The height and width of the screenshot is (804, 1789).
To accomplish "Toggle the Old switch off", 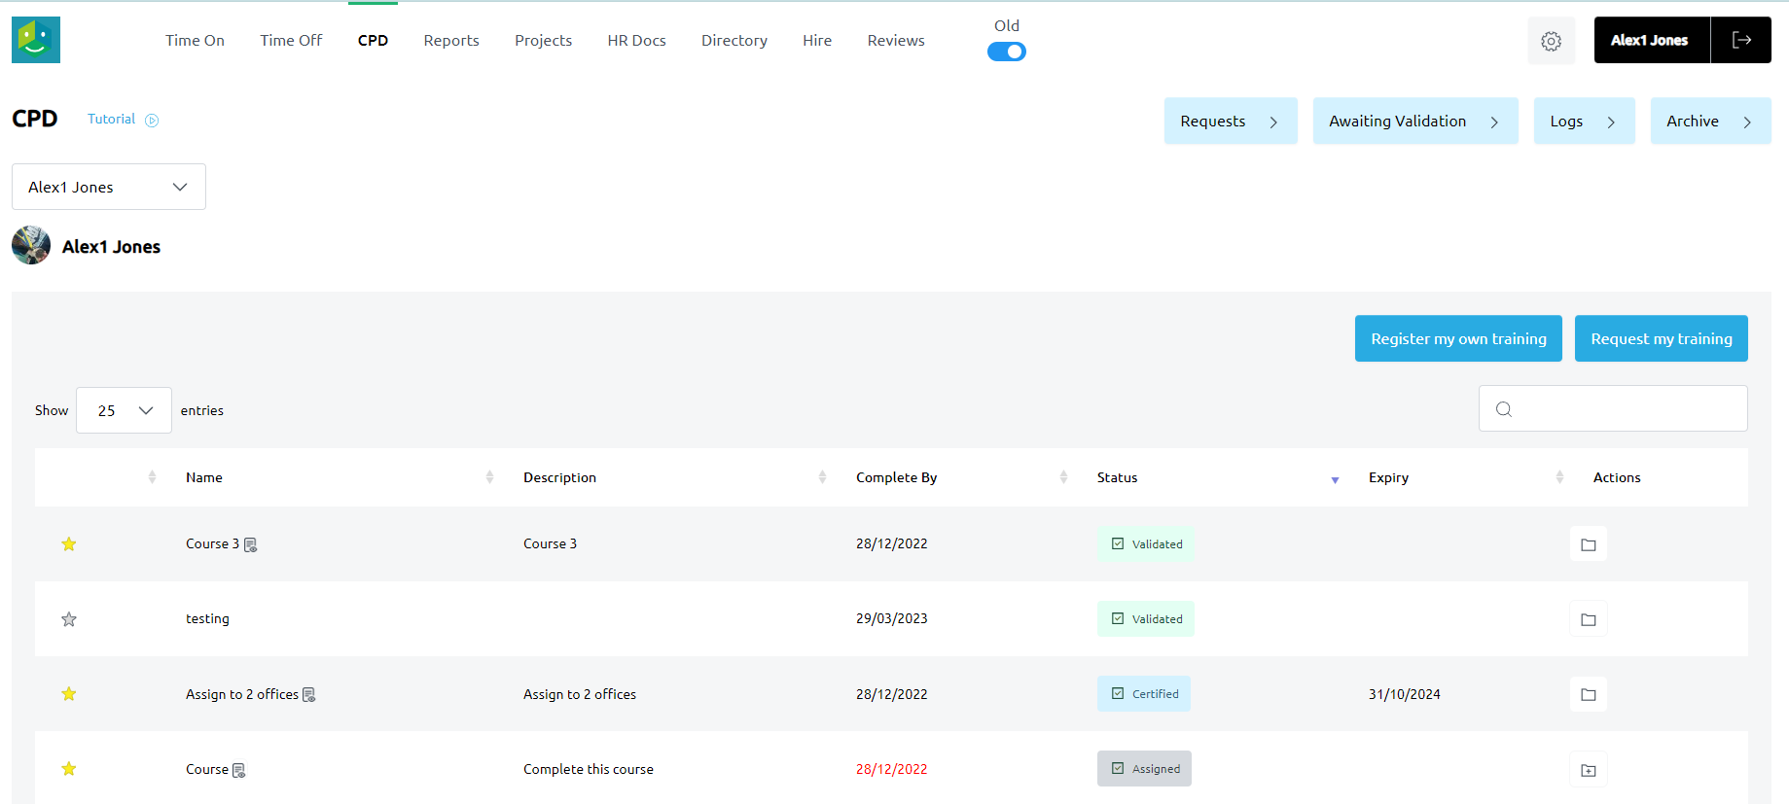I will pos(1006,52).
